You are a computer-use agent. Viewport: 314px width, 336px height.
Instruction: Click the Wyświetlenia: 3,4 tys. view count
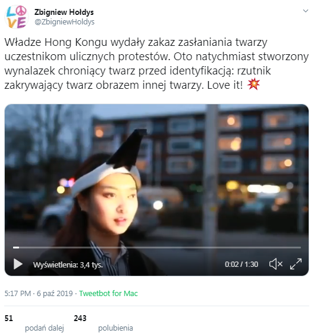[x=68, y=265]
